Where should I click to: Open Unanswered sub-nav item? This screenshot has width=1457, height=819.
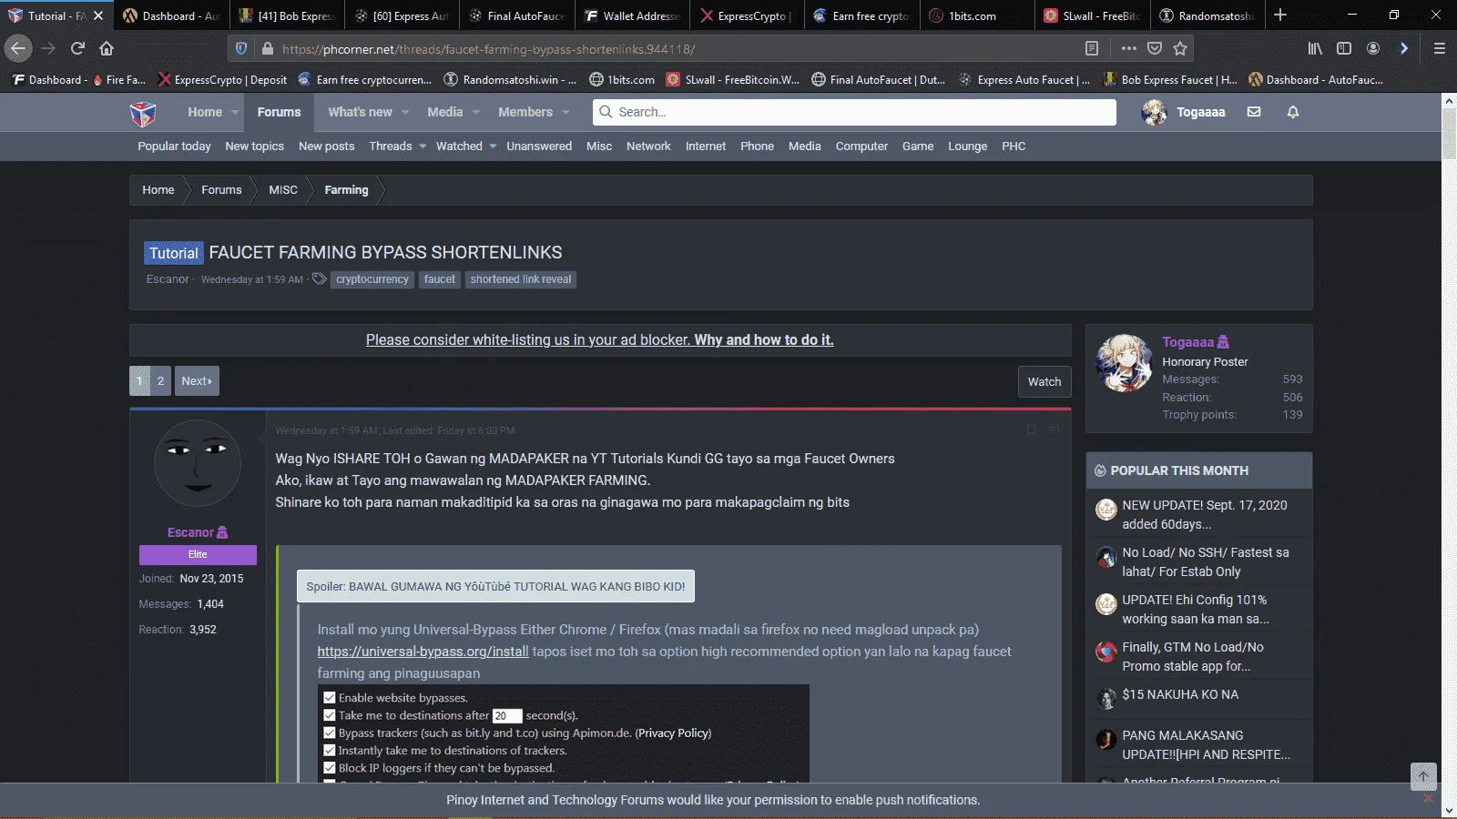coord(539,146)
